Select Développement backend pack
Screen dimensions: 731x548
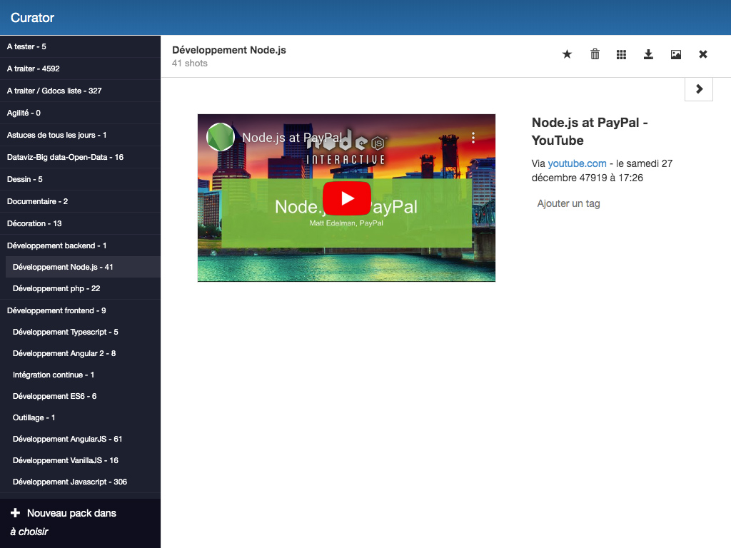point(56,245)
